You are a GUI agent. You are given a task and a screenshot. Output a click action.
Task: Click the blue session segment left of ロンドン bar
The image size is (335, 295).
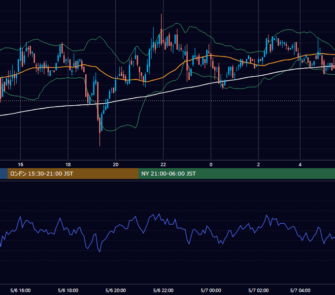point(3,174)
